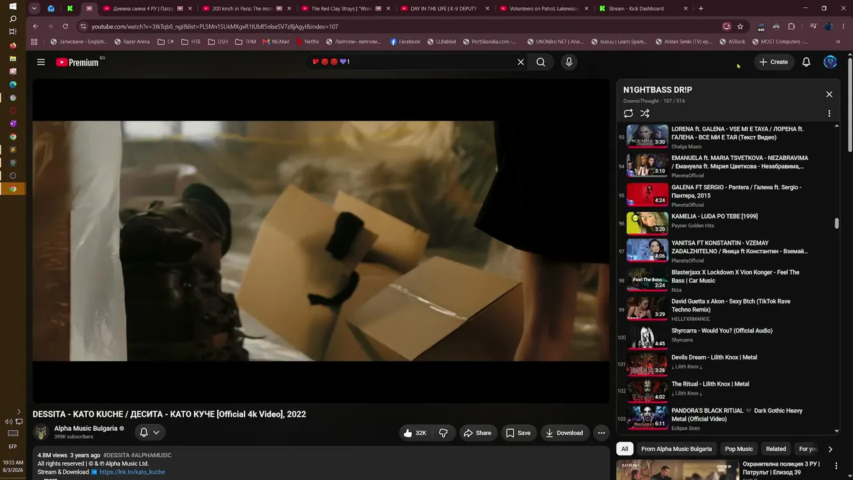Click the #DESSITA hashtag
853x480 pixels.
pyautogui.click(x=116, y=455)
